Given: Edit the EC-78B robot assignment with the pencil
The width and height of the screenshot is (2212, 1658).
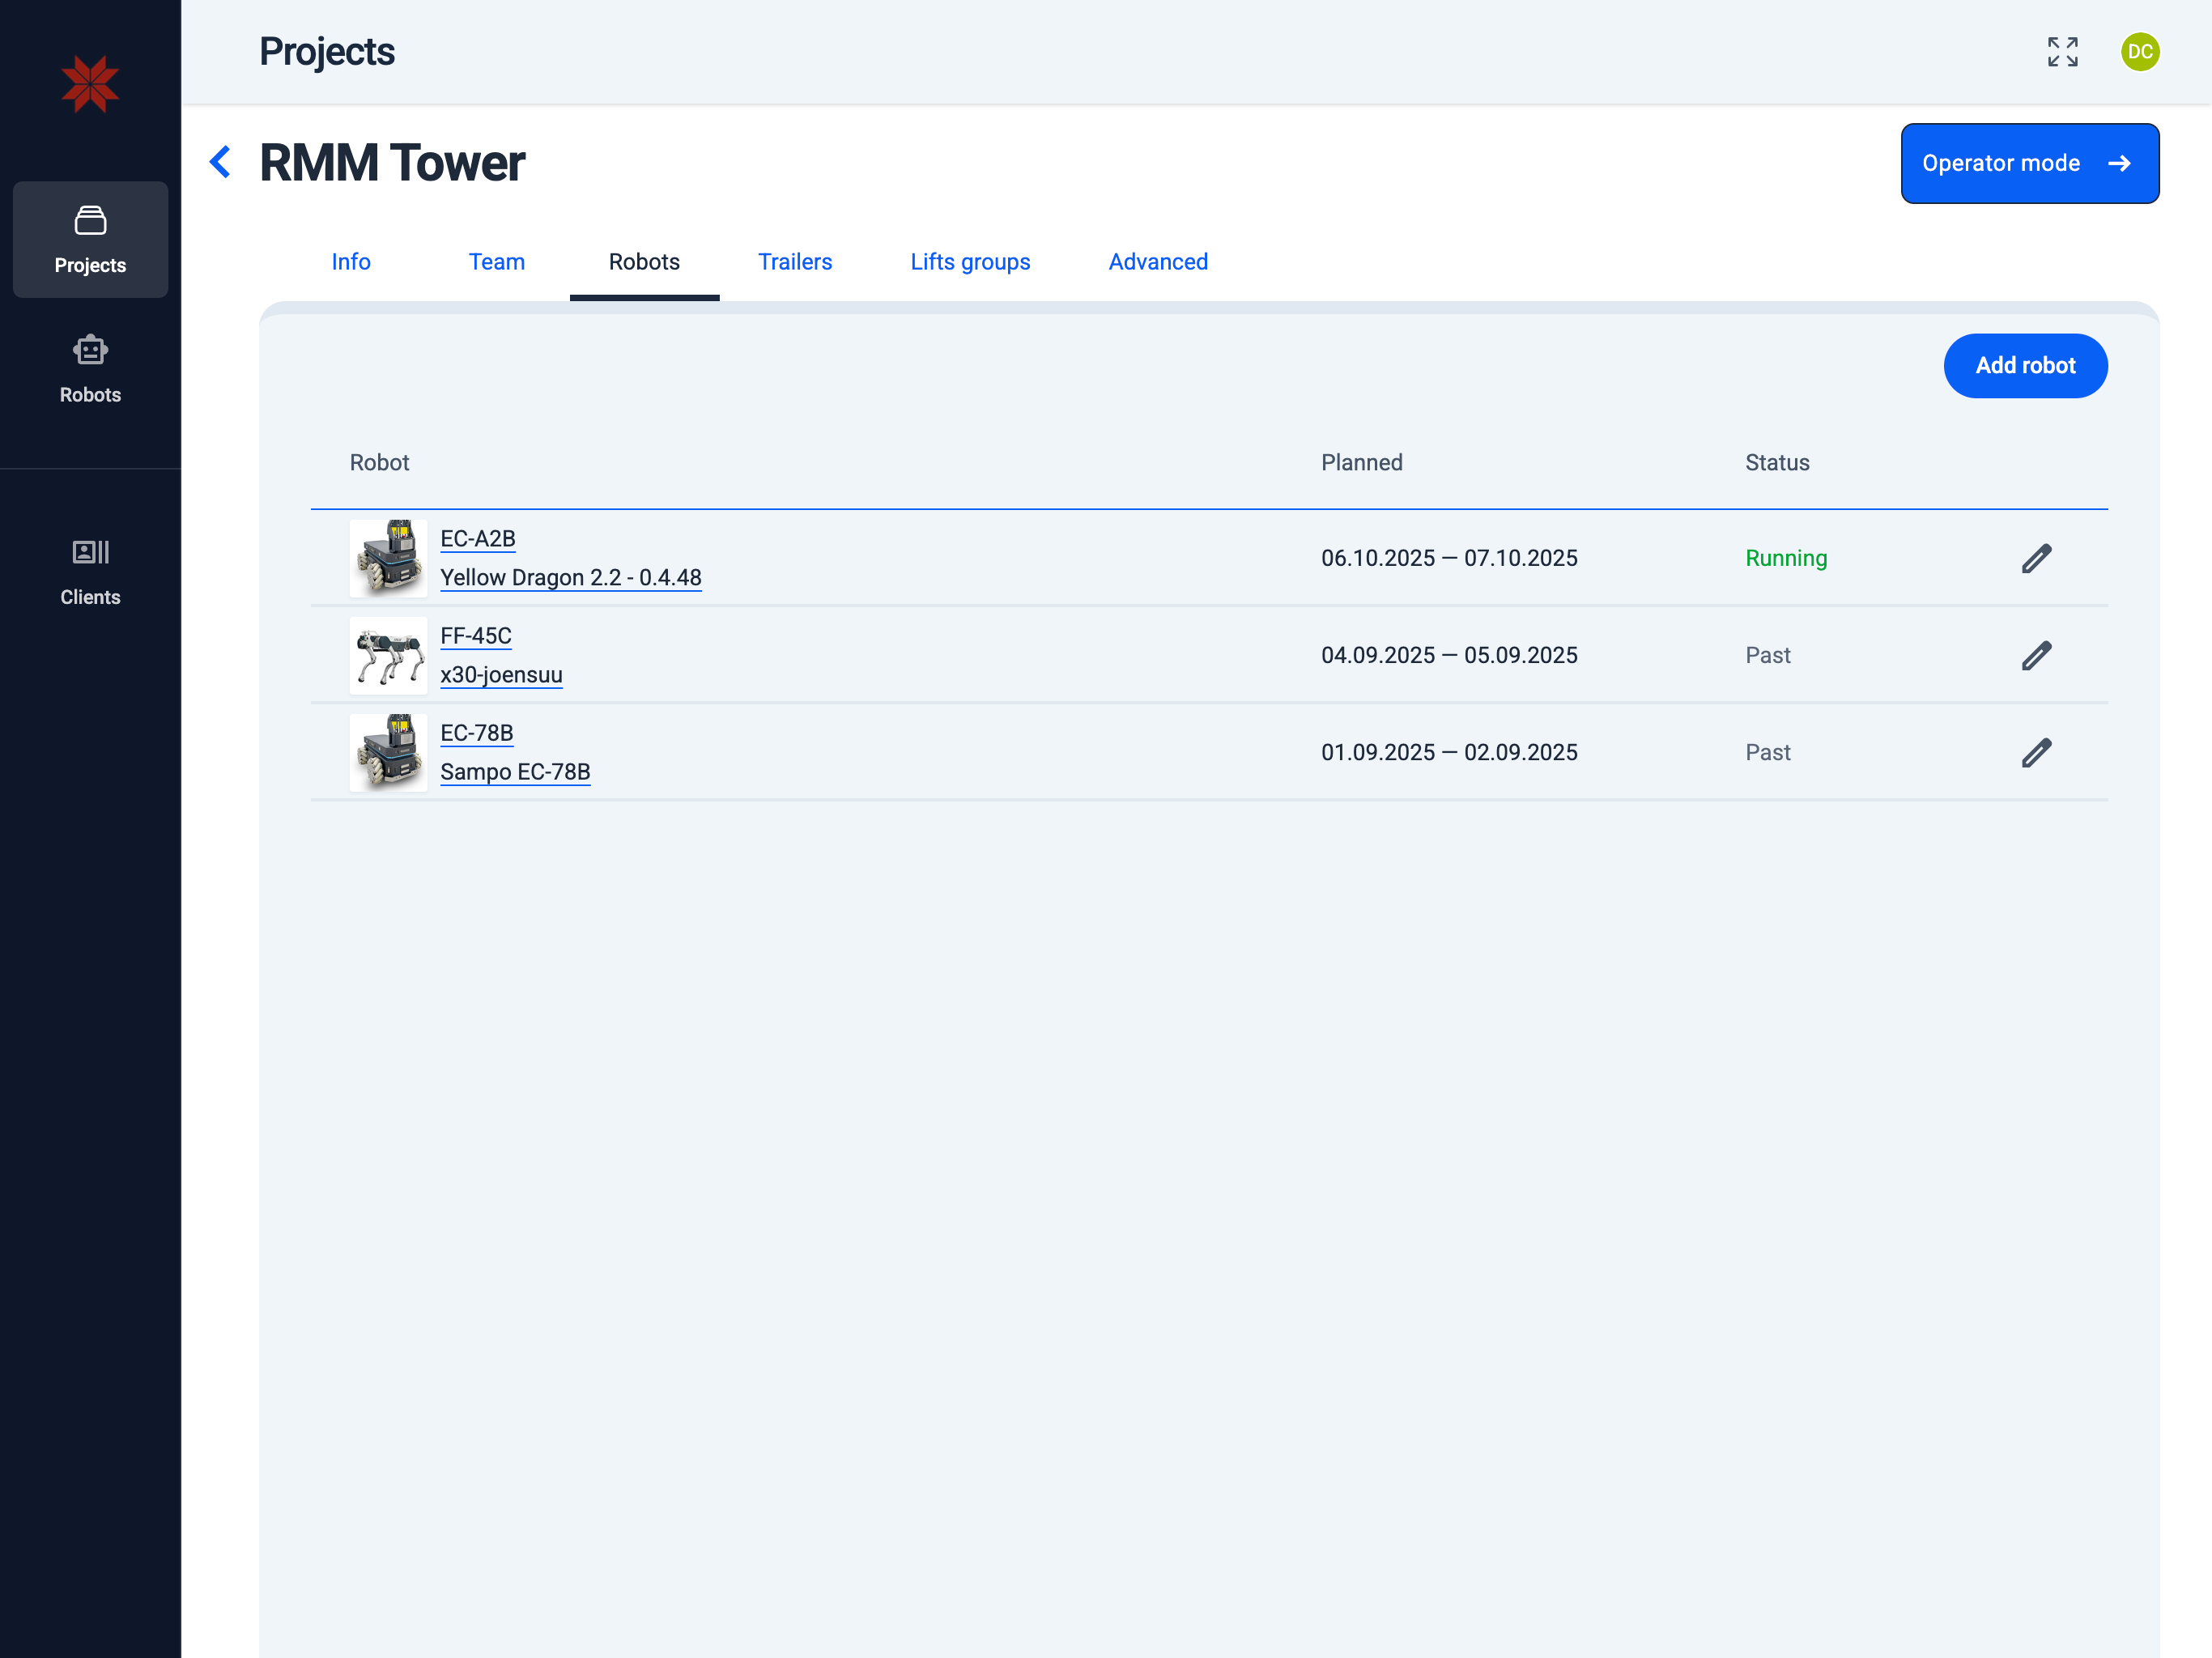Looking at the screenshot, I should [2036, 752].
